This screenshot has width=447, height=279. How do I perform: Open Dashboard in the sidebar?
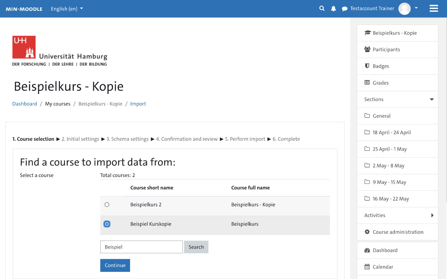pyautogui.click(x=398, y=250)
